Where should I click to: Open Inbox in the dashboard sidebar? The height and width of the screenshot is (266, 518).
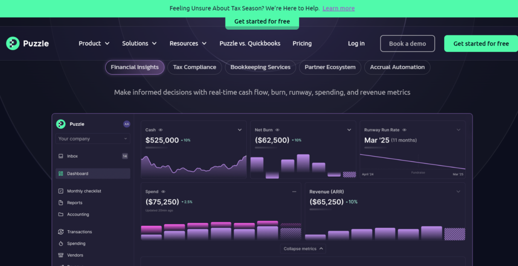tap(93, 156)
